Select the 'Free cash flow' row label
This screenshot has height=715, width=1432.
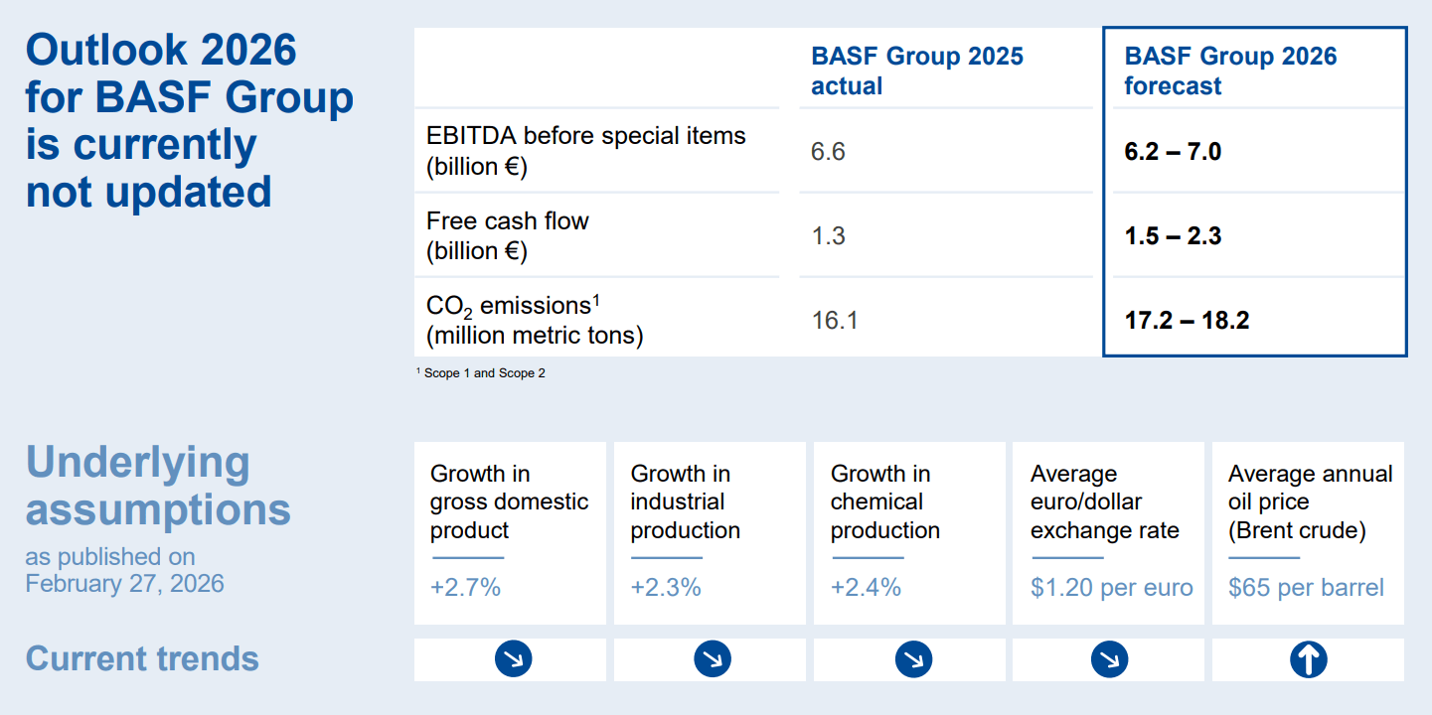[x=508, y=235]
